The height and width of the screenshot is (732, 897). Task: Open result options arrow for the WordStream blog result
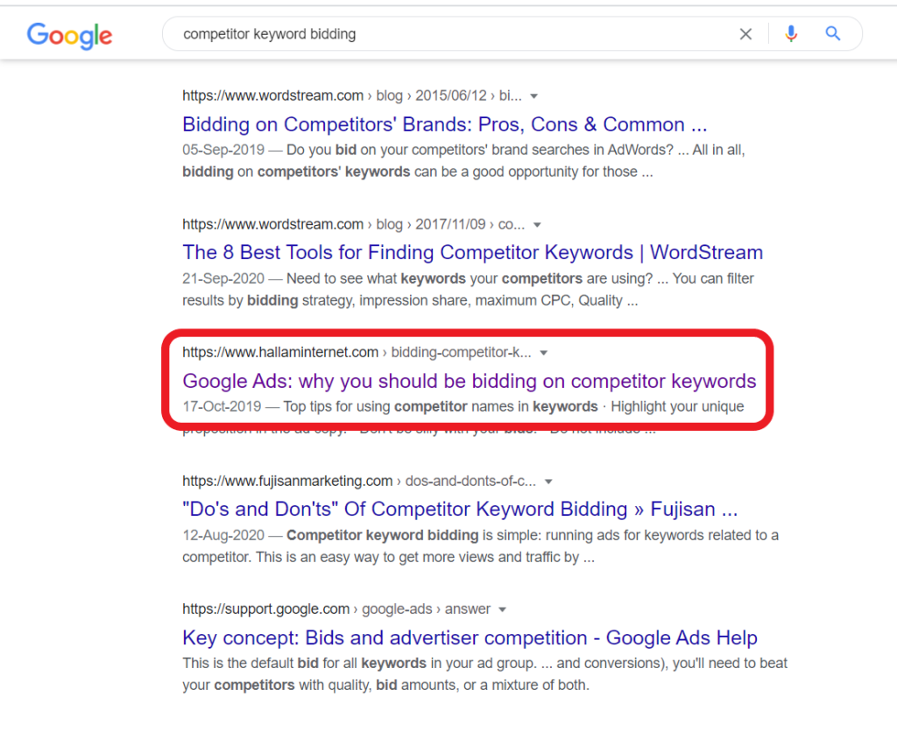(x=533, y=96)
